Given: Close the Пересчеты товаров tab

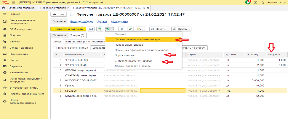Looking at the screenshot, I should pos(68,8).
